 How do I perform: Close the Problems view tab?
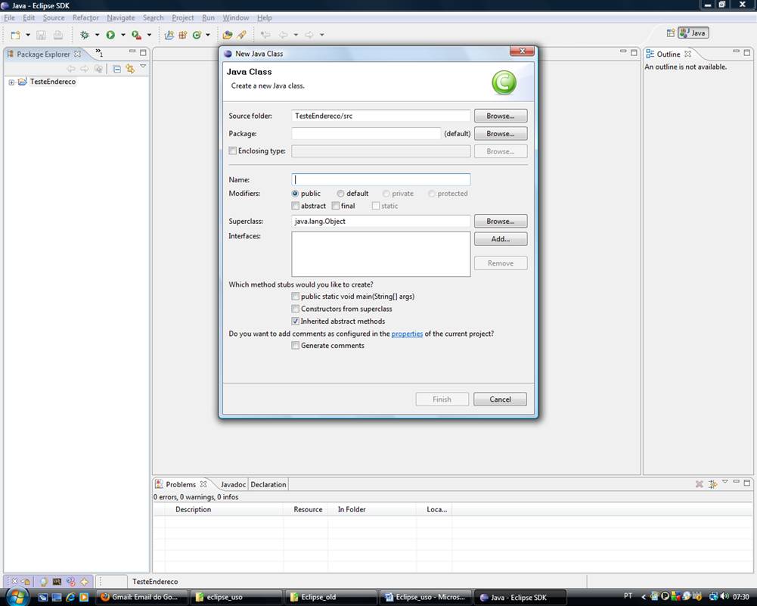203,484
